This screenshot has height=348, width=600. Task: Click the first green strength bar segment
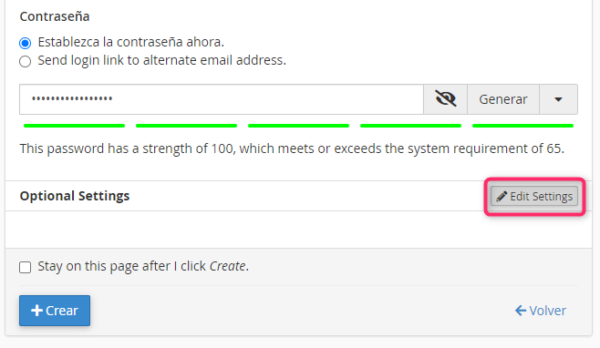click(x=74, y=126)
